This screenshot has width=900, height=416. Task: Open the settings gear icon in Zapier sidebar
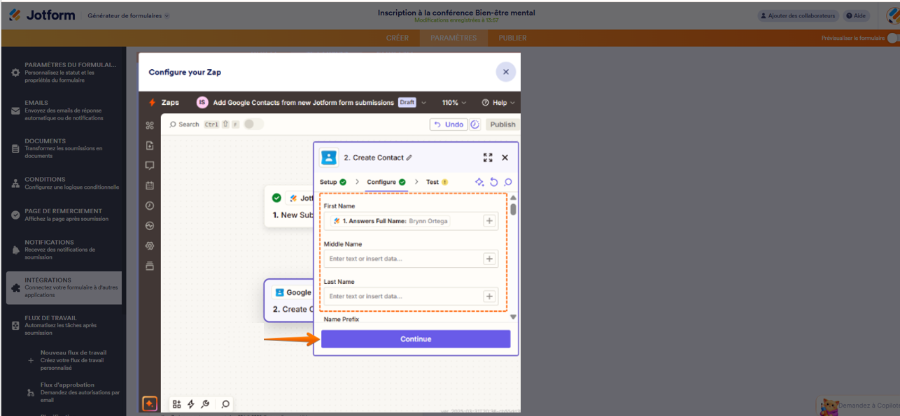click(x=149, y=245)
